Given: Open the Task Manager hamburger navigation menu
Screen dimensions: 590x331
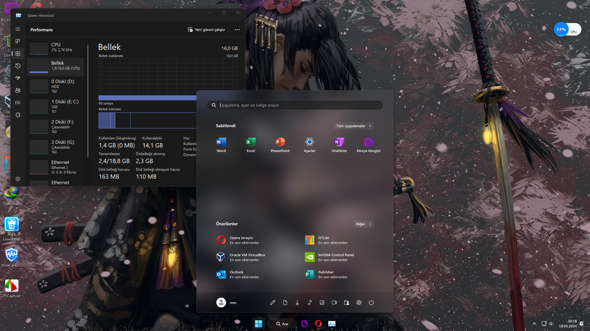Looking at the screenshot, I should tap(18, 29).
